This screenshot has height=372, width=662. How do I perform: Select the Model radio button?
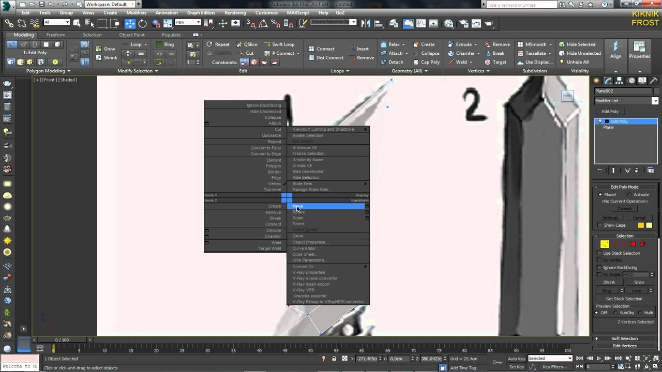(600, 195)
